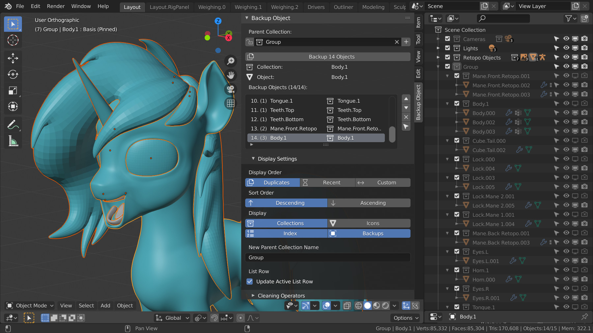Enable the Update Active List Row checkbox

click(250, 281)
